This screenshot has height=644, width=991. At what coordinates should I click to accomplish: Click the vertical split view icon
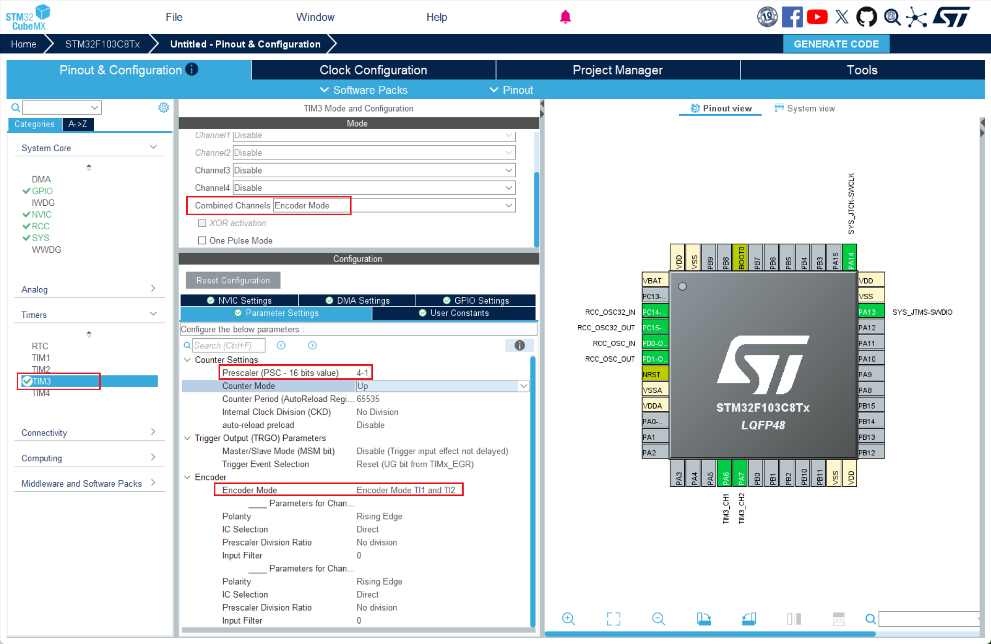[x=839, y=618]
